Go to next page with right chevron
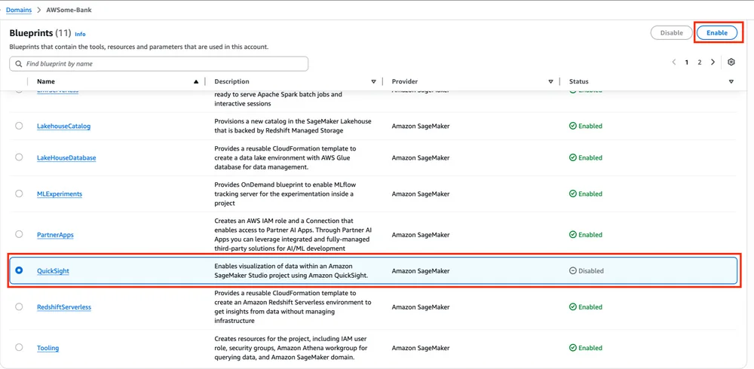The height and width of the screenshot is (369, 754). point(713,62)
